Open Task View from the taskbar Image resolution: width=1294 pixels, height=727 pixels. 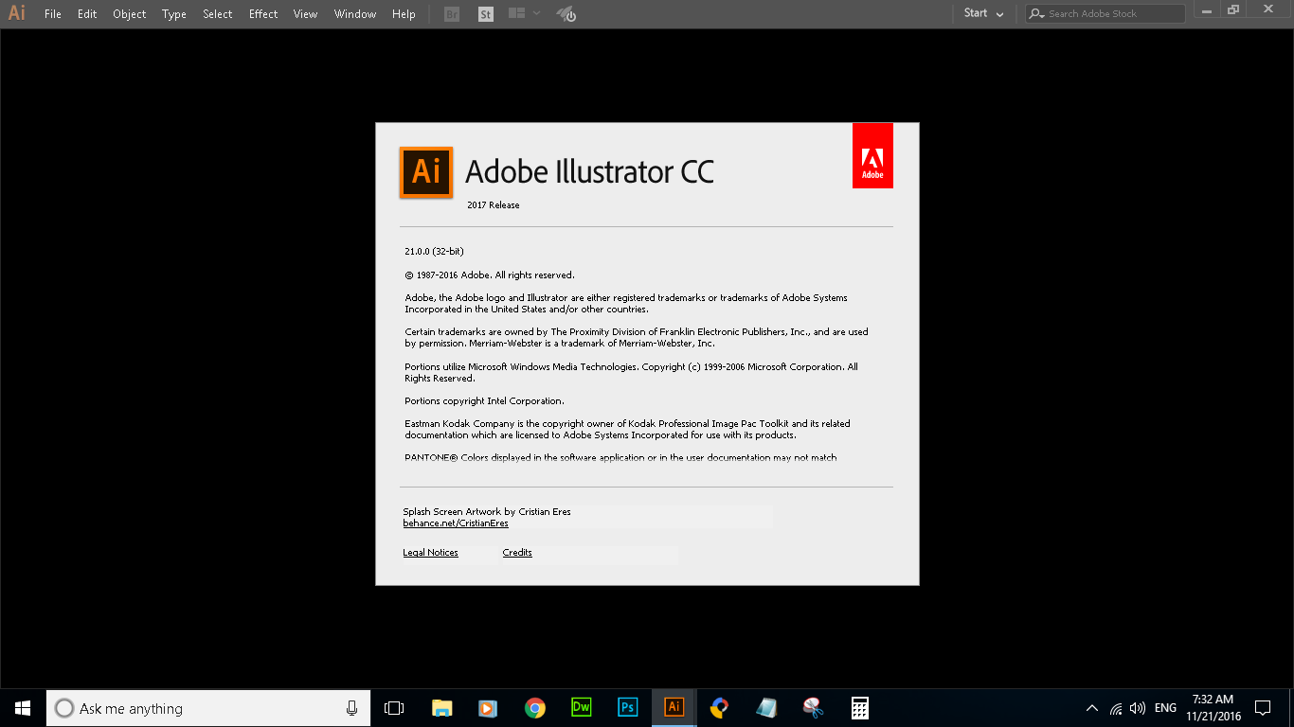394,708
